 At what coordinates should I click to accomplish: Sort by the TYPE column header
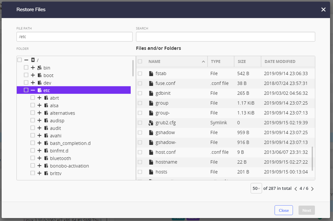coord(216,61)
